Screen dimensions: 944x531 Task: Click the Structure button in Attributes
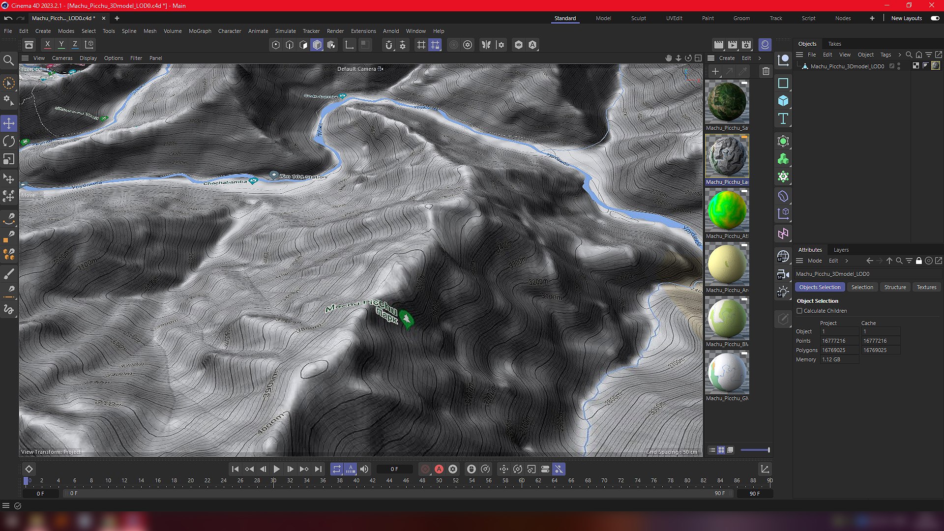coord(895,287)
